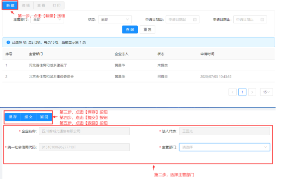Click the 查看 (View) toolbar button

pyautogui.click(x=41, y=5)
